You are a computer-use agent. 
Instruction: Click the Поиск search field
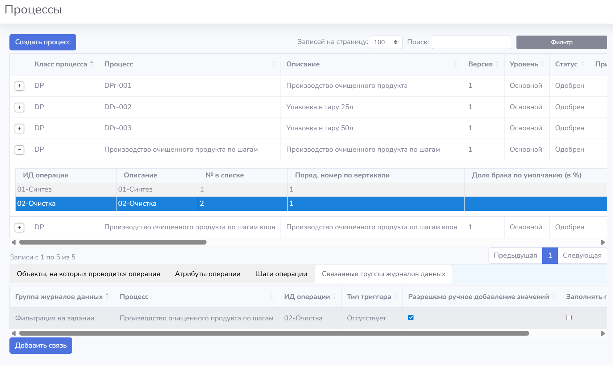[471, 42]
